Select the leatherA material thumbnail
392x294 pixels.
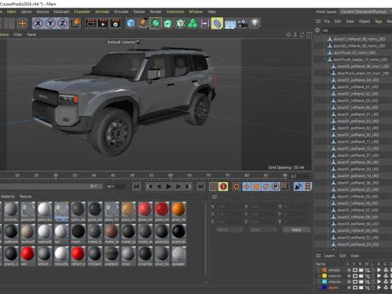[11, 234]
